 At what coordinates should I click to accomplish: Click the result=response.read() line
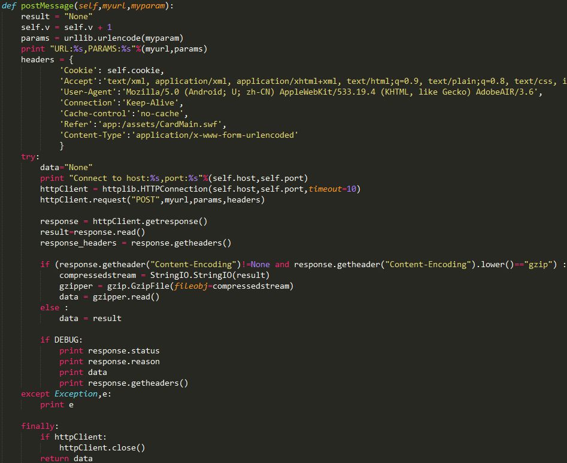click(x=93, y=232)
